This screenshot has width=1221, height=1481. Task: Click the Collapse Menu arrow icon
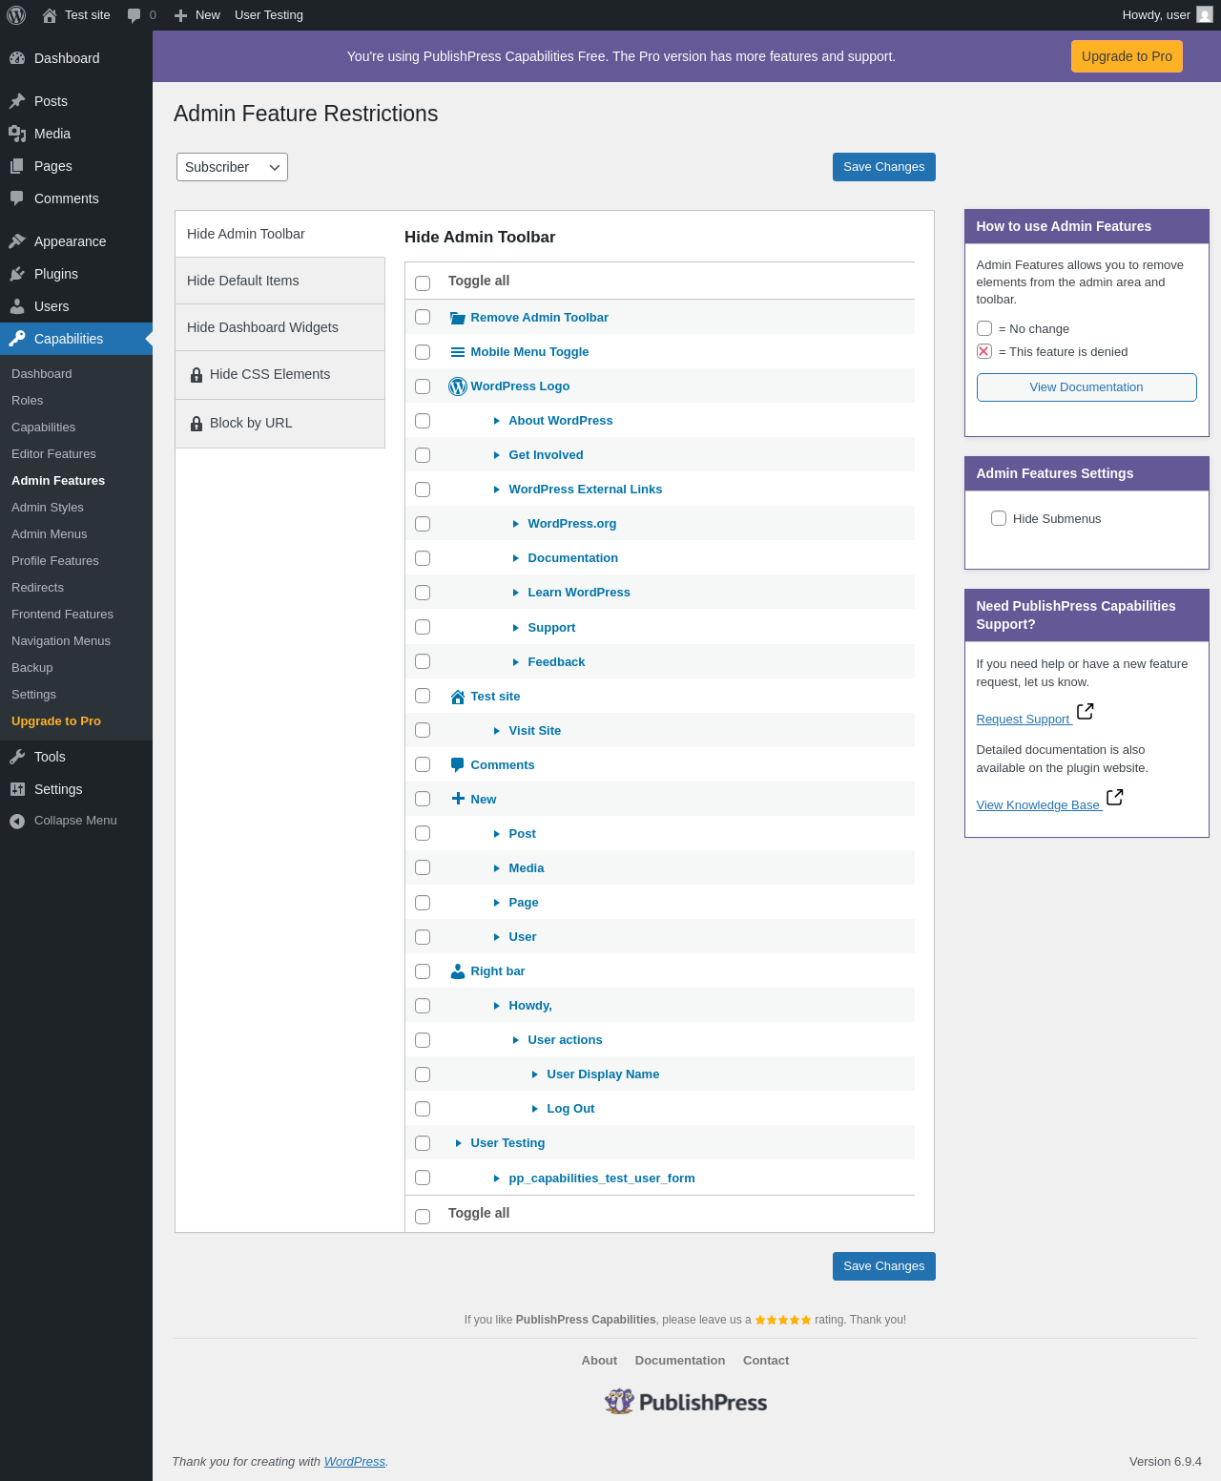pos(17,821)
